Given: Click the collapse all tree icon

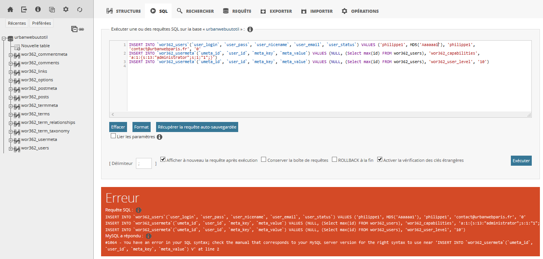Looking at the screenshot, I should (x=74, y=29).
